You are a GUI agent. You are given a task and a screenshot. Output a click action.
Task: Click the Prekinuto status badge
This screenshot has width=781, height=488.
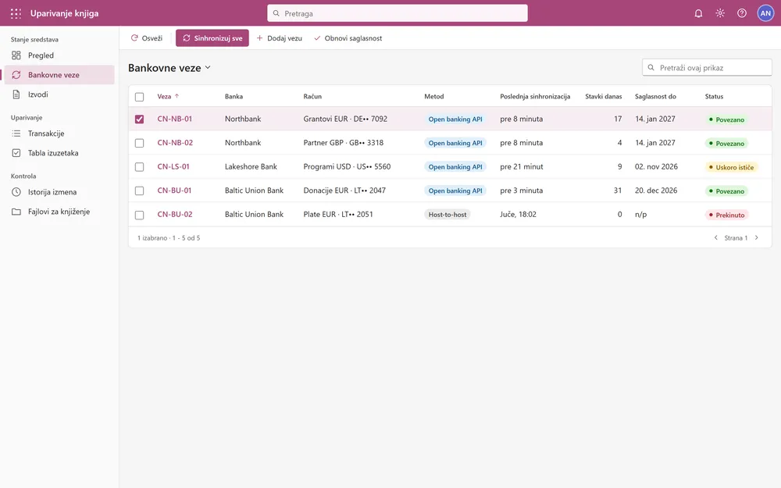pos(726,216)
